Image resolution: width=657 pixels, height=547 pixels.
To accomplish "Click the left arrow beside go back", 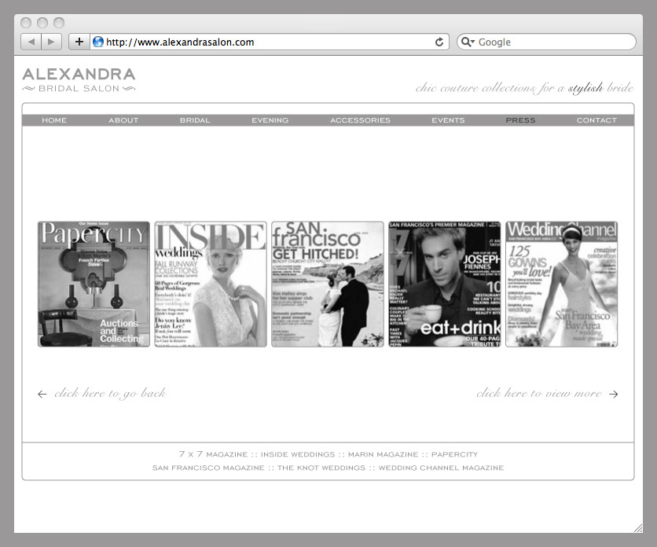I will (x=42, y=394).
